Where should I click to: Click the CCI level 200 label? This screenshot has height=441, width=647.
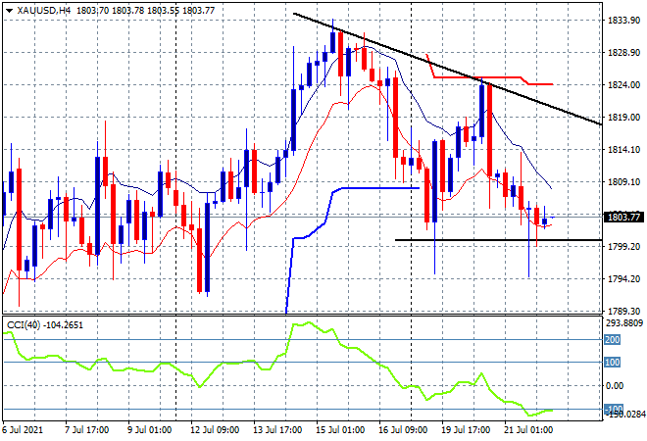coord(612,339)
